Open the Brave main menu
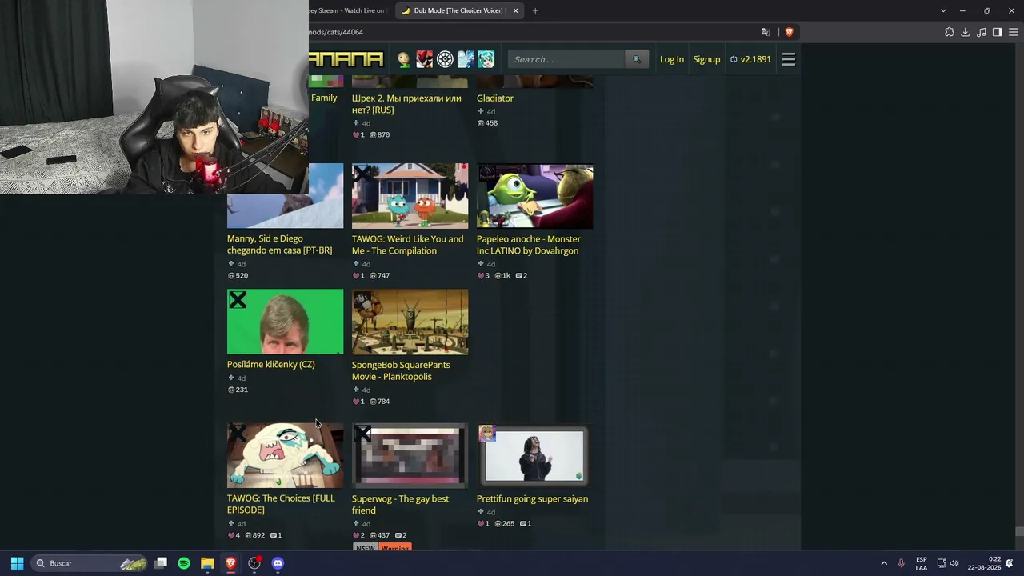1024x576 pixels. pos(1013,32)
